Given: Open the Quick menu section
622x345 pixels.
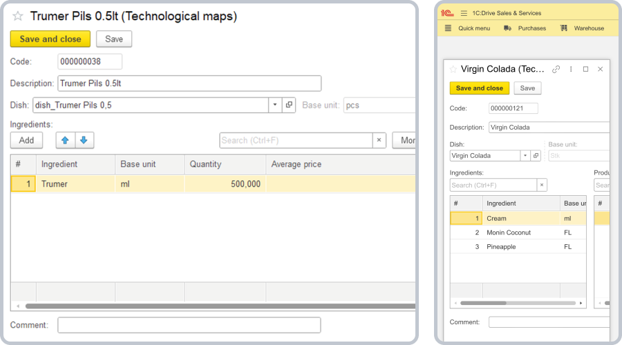Looking at the screenshot, I should click(x=474, y=28).
